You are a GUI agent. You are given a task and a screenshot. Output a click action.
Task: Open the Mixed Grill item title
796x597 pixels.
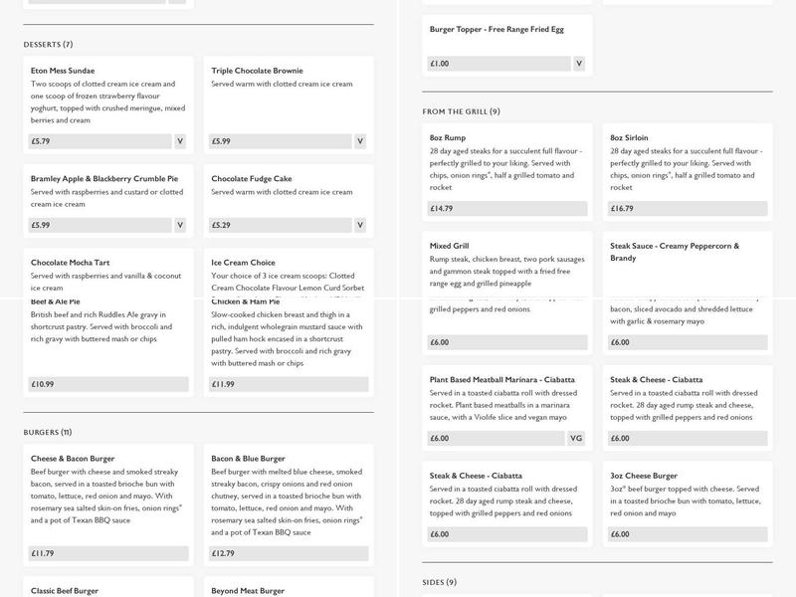click(x=449, y=246)
